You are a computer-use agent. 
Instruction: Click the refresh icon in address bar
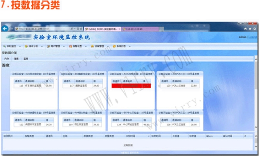(81, 29)
